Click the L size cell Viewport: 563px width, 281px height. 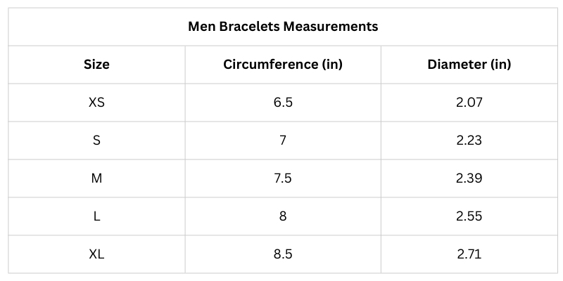[96, 216]
